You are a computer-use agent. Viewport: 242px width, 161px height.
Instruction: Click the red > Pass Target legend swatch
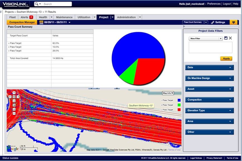tap(179, 110)
